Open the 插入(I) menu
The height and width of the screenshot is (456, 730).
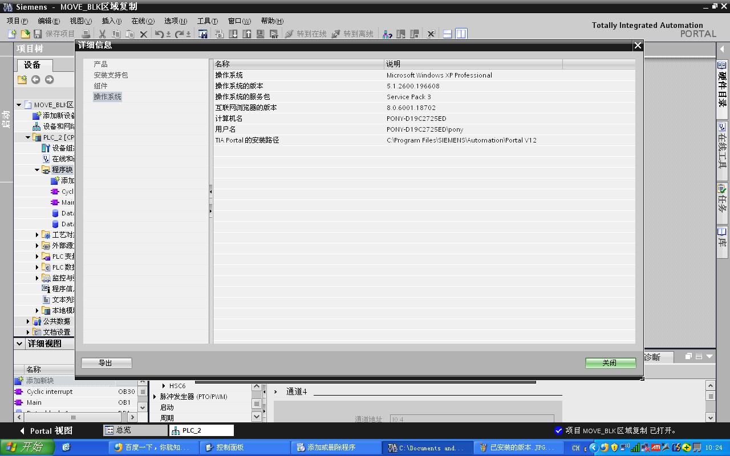pyautogui.click(x=112, y=21)
